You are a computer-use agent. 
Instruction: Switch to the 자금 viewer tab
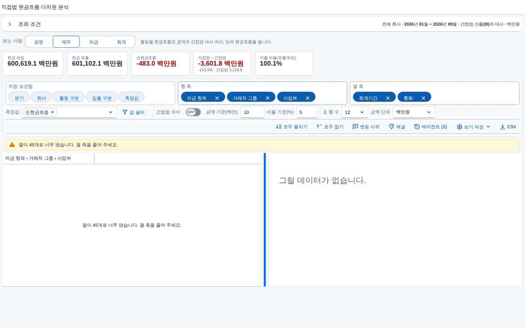(x=94, y=42)
